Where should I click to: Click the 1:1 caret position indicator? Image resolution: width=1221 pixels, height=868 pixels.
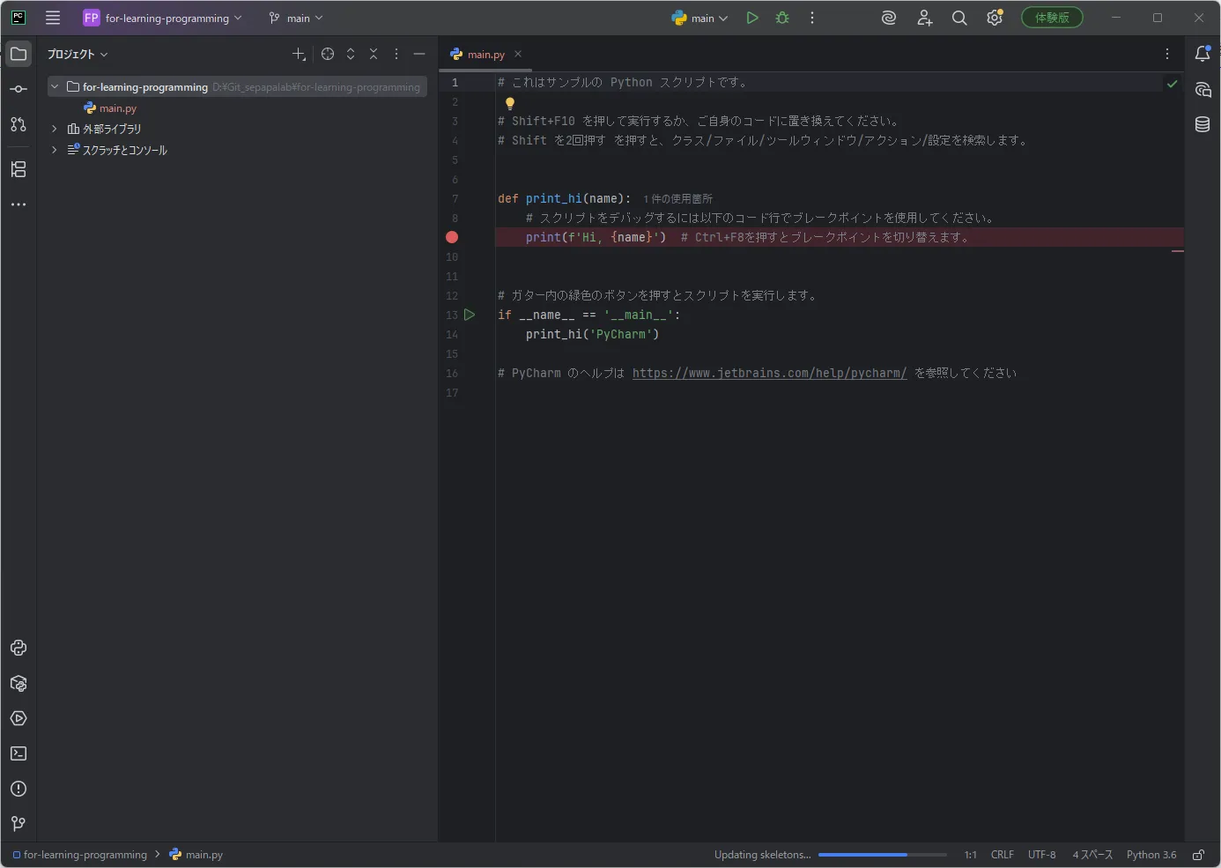click(x=970, y=855)
